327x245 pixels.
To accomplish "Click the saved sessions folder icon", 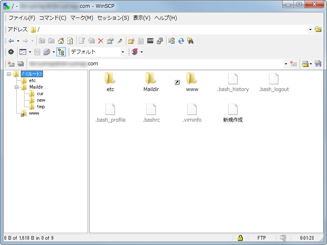I will [305, 64].
